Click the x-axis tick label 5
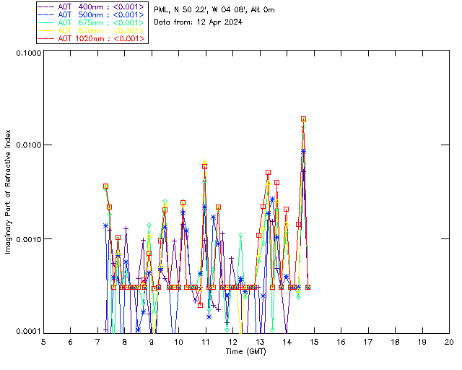This screenshot has height=370, width=462. 43,342
